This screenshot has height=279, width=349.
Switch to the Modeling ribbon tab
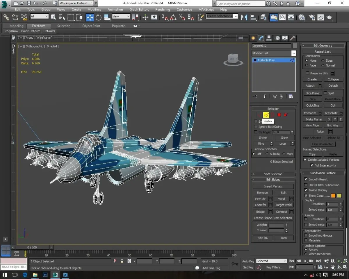coord(16,26)
